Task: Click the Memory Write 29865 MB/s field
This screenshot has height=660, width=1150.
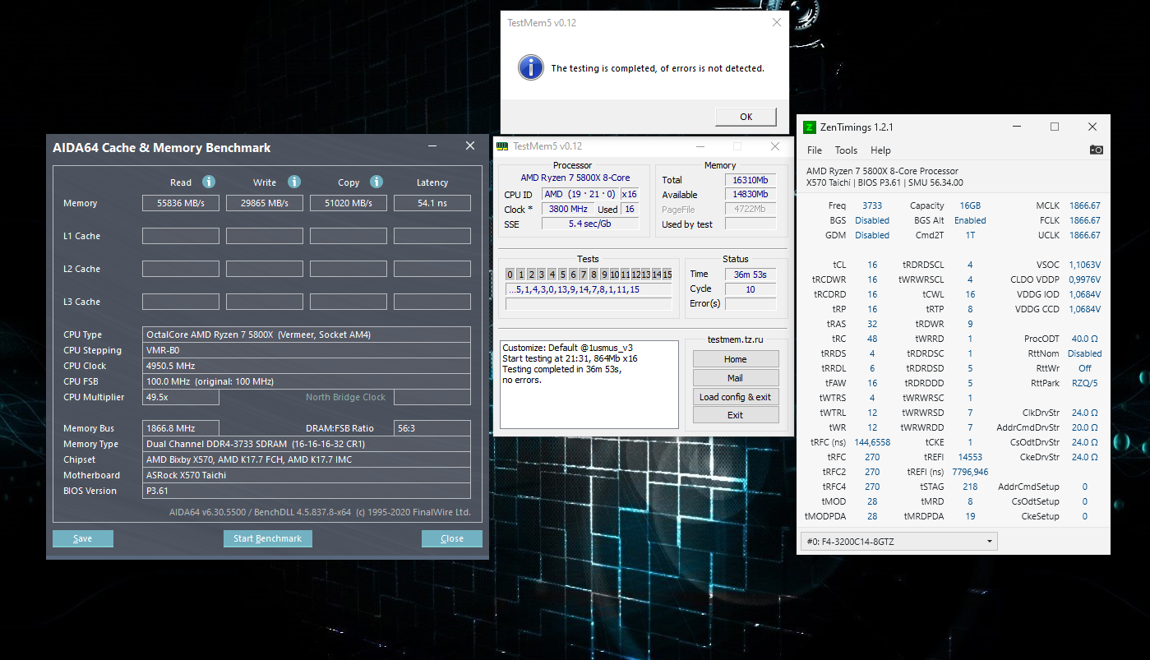Action: pos(265,203)
